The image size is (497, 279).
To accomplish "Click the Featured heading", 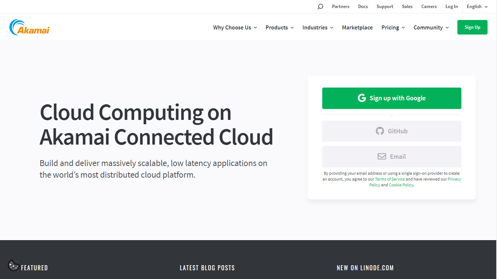I will pyautogui.click(x=35, y=268).
